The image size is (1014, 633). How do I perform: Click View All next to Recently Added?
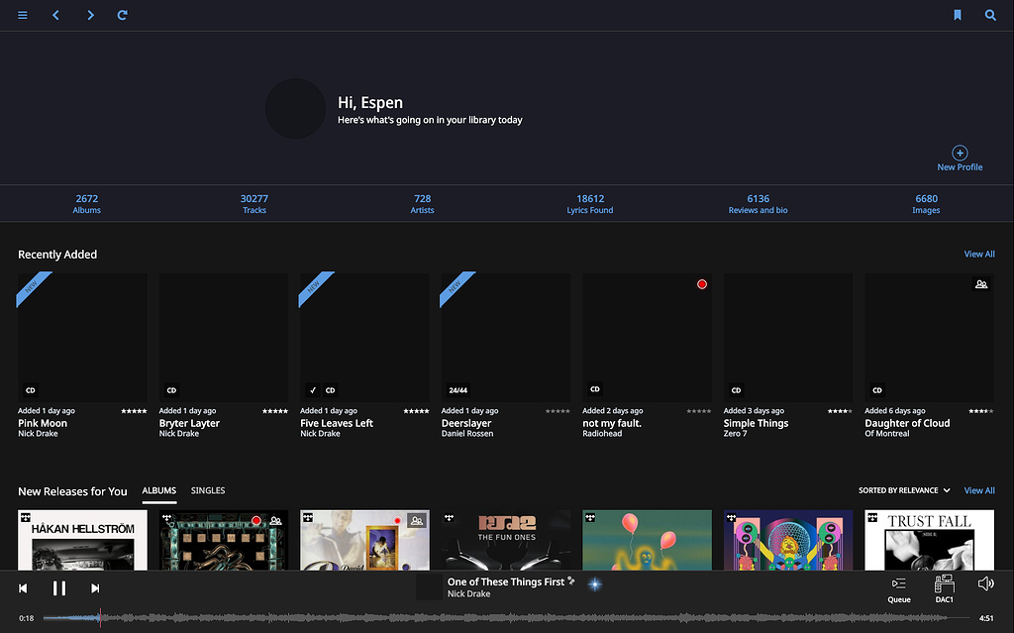tap(978, 254)
